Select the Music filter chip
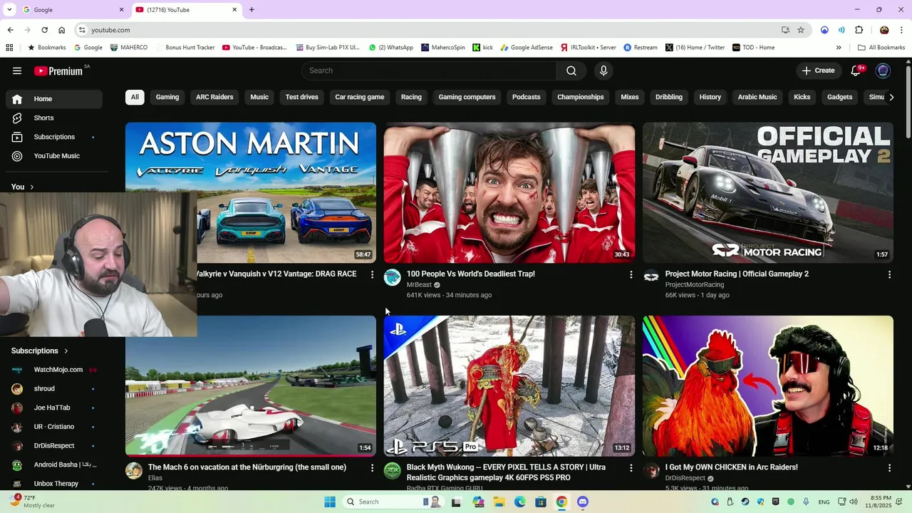The height and width of the screenshot is (513, 912). pyautogui.click(x=259, y=97)
